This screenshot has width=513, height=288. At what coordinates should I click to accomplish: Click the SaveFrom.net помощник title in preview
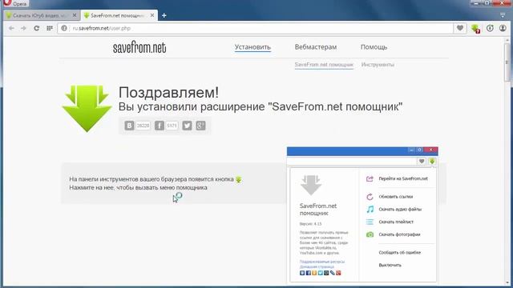tap(318, 210)
